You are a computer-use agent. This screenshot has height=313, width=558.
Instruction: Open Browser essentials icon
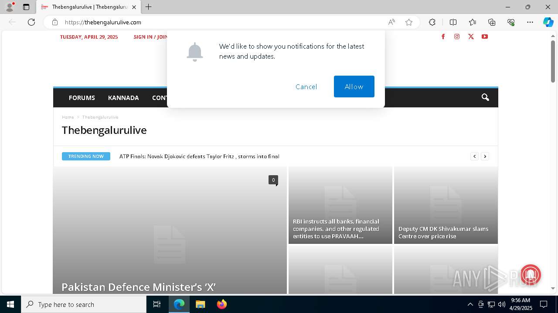(x=511, y=22)
